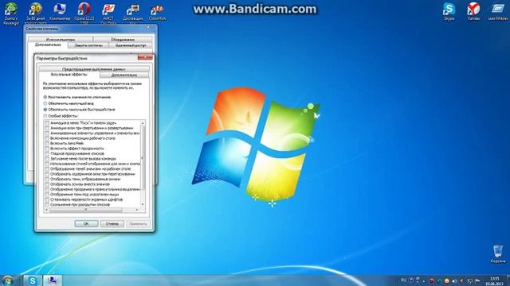The height and width of the screenshot is (286, 510).
Task: Click the effects list vertical scrollbar thumb
Action: click(x=143, y=158)
